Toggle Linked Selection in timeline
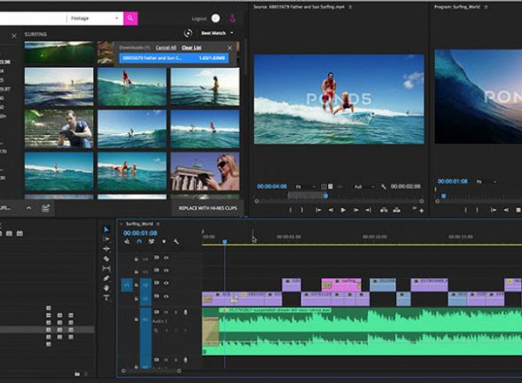This screenshot has width=522, height=383. click(151, 242)
